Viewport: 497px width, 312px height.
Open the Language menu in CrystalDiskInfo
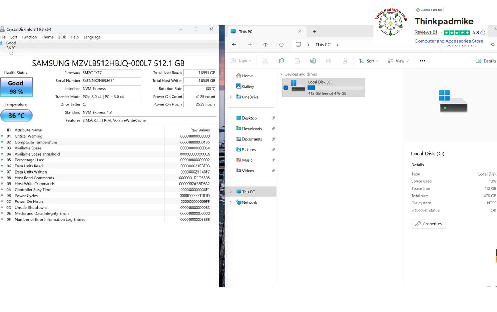click(x=92, y=37)
